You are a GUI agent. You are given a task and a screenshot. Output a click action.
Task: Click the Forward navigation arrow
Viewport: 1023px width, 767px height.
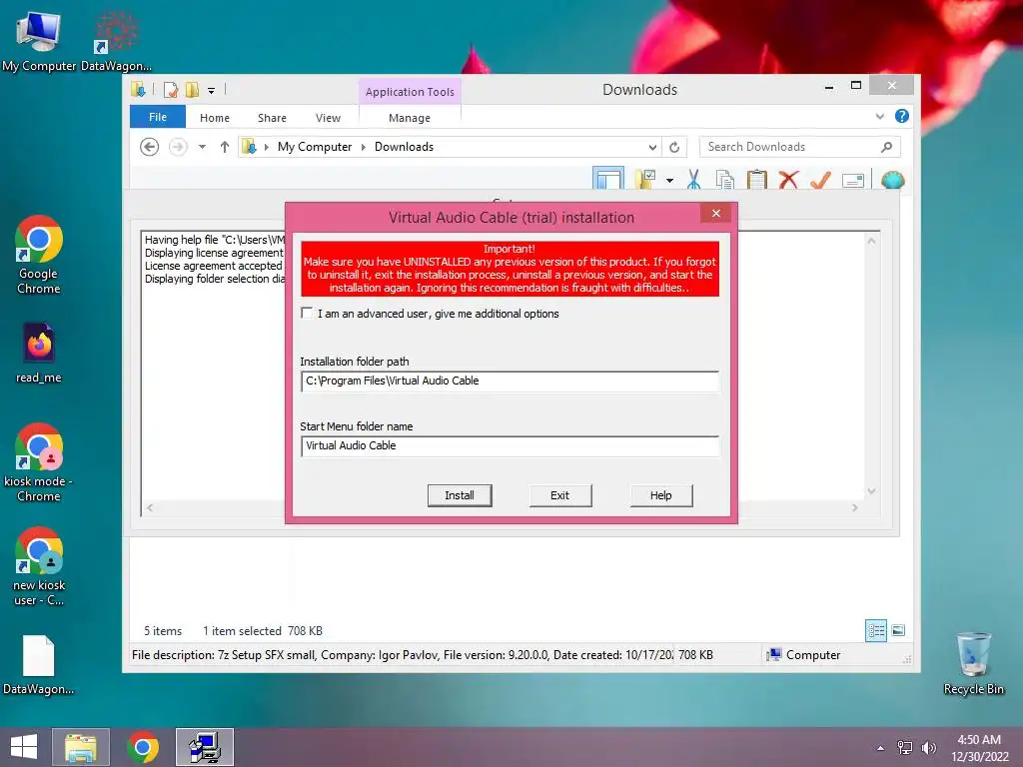click(178, 147)
